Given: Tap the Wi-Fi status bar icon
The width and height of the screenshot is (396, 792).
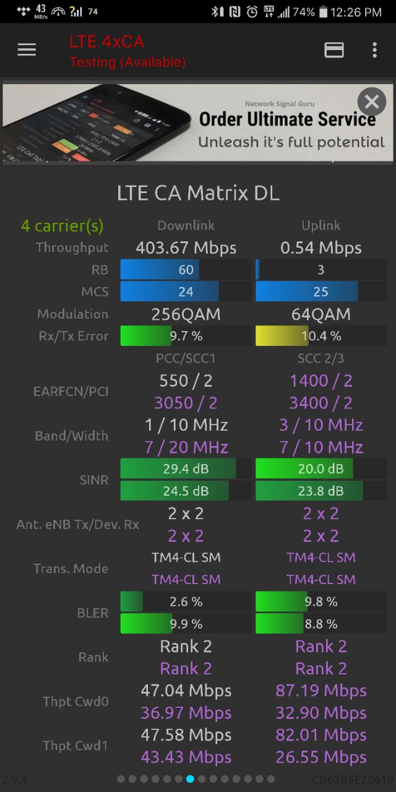Looking at the screenshot, I should (x=59, y=12).
